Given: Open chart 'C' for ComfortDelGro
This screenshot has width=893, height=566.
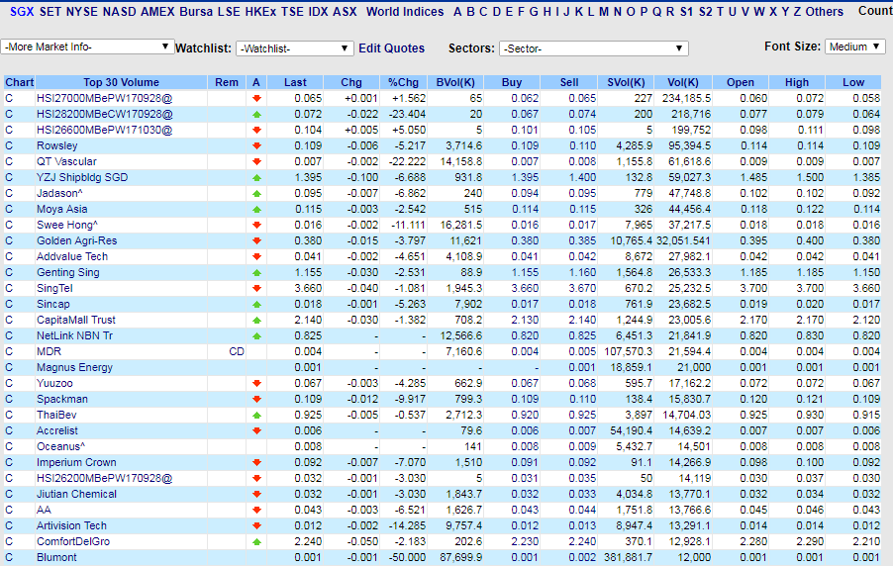Looking at the screenshot, I should point(9,541).
